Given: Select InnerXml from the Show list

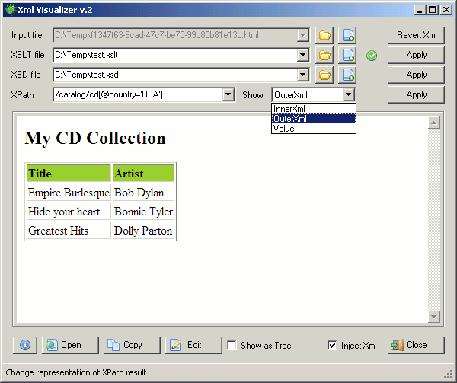Looking at the screenshot, I should click(x=314, y=109).
